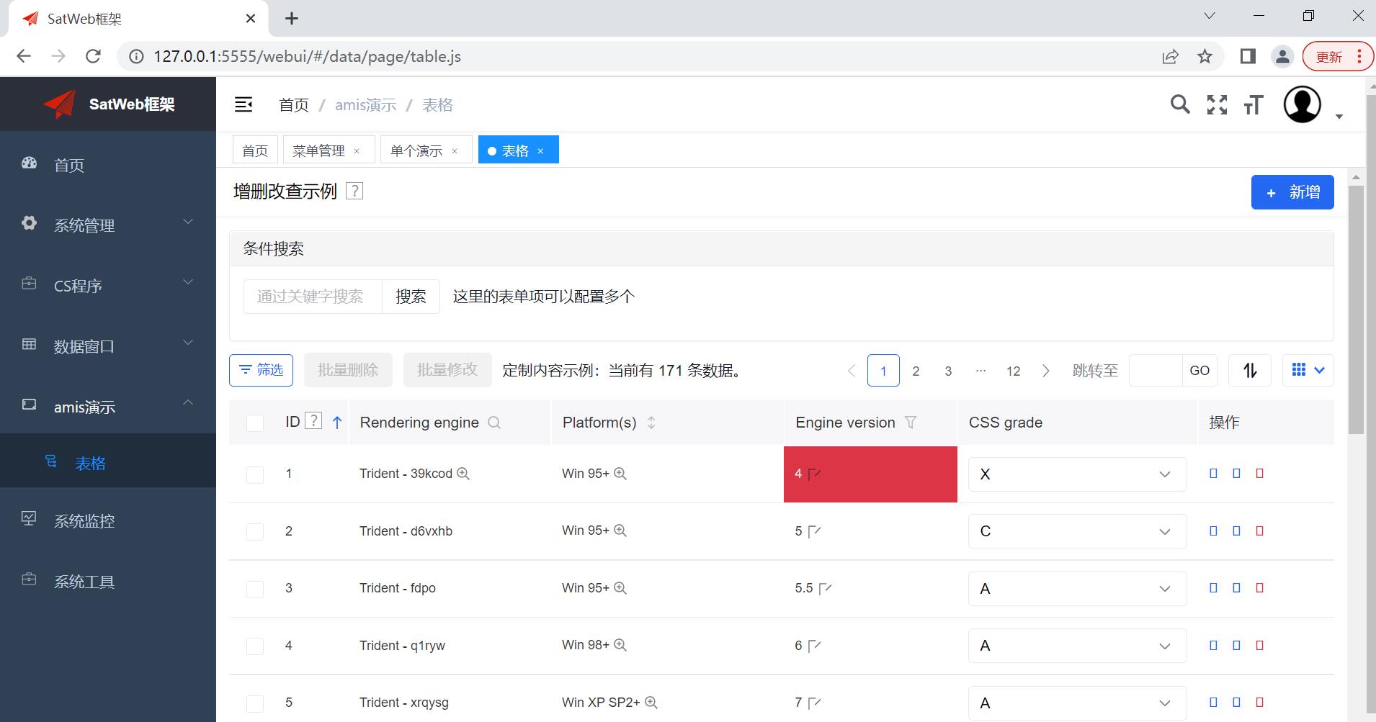Sort by ID using the arrow
The height and width of the screenshot is (722, 1376).
coord(336,423)
